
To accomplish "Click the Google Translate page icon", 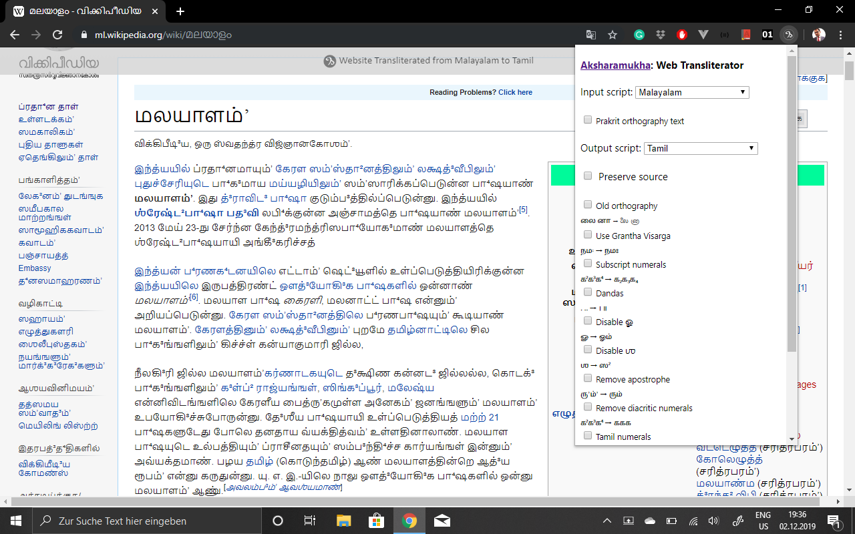I will click(590, 35).
